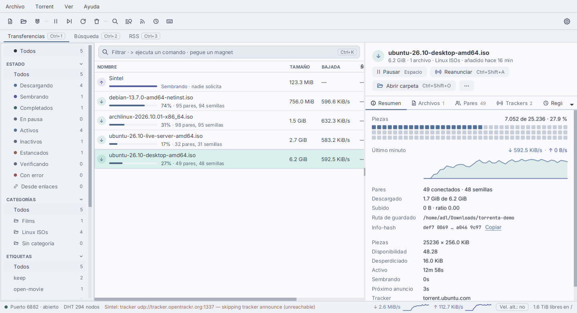Screen dimensions: 577x313
Task: Click the Copiar info-hash link
Action: tap(493, 227)
